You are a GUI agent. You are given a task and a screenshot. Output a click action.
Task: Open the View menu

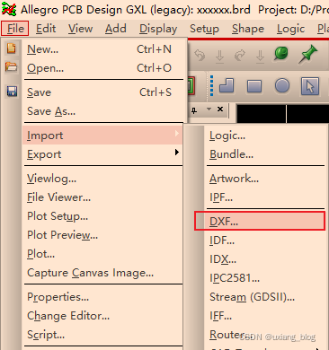point(80,29)
